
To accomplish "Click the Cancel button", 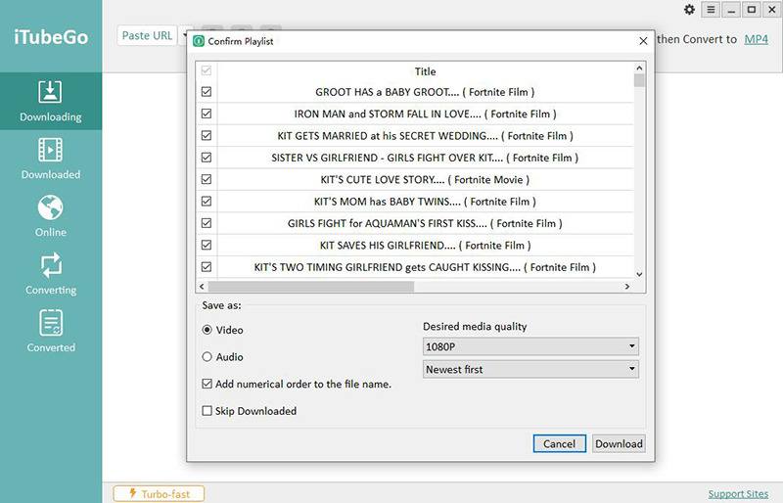I will point(559,443).
